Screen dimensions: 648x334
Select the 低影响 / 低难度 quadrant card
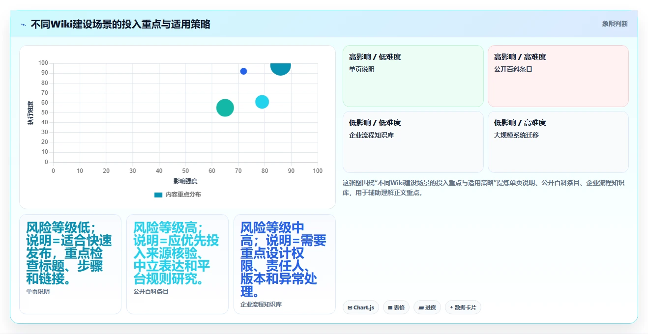(x=413, y=142)
